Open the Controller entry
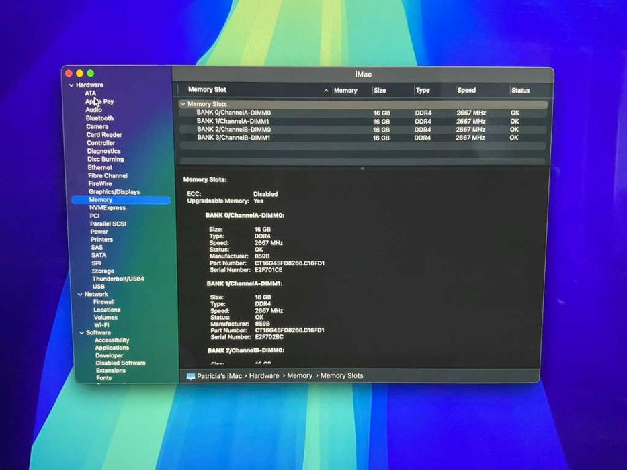627x470 pixels. pyautogui.click(x=101, y=142)
